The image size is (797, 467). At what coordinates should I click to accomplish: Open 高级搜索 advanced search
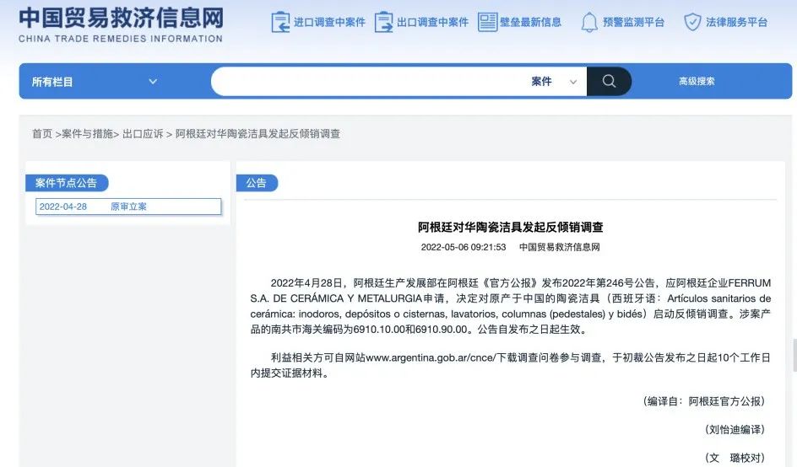(697, 81)
